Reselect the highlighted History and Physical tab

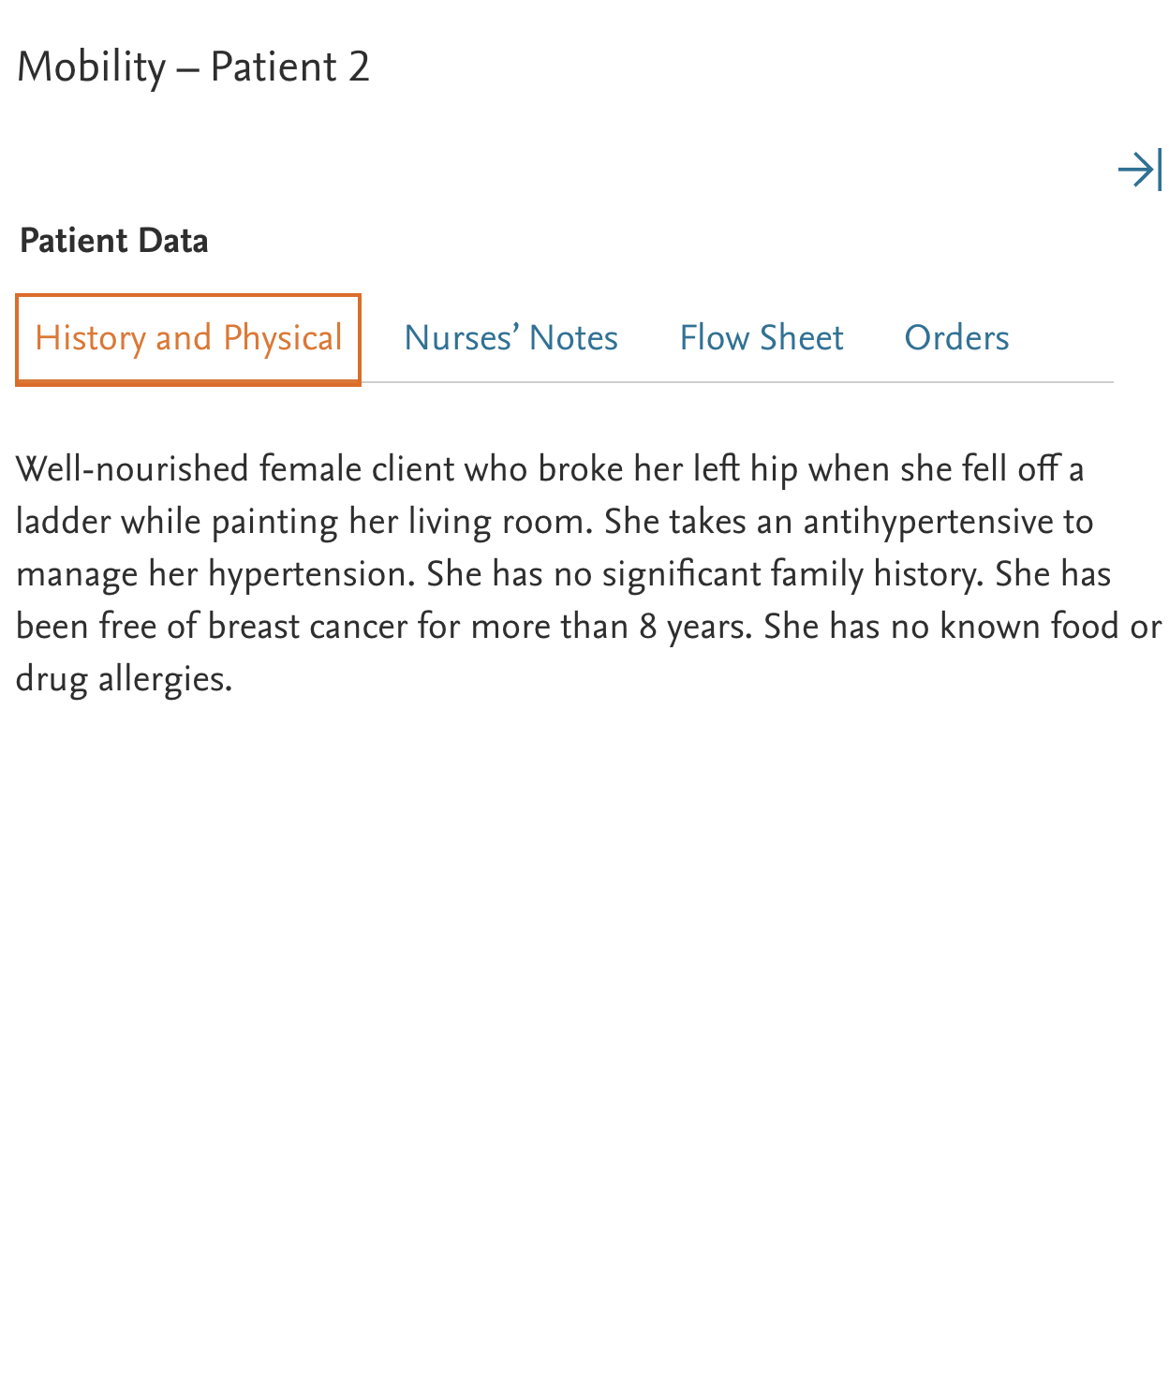click(187, 337)
